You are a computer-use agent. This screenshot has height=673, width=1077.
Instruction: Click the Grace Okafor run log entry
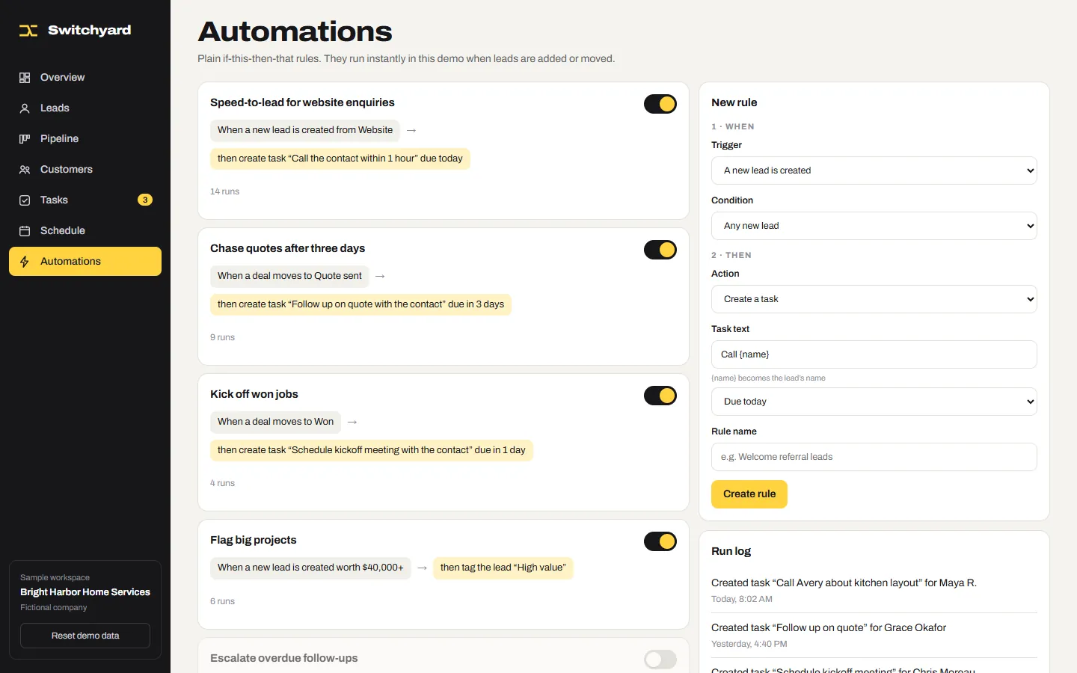coord(874,636)
